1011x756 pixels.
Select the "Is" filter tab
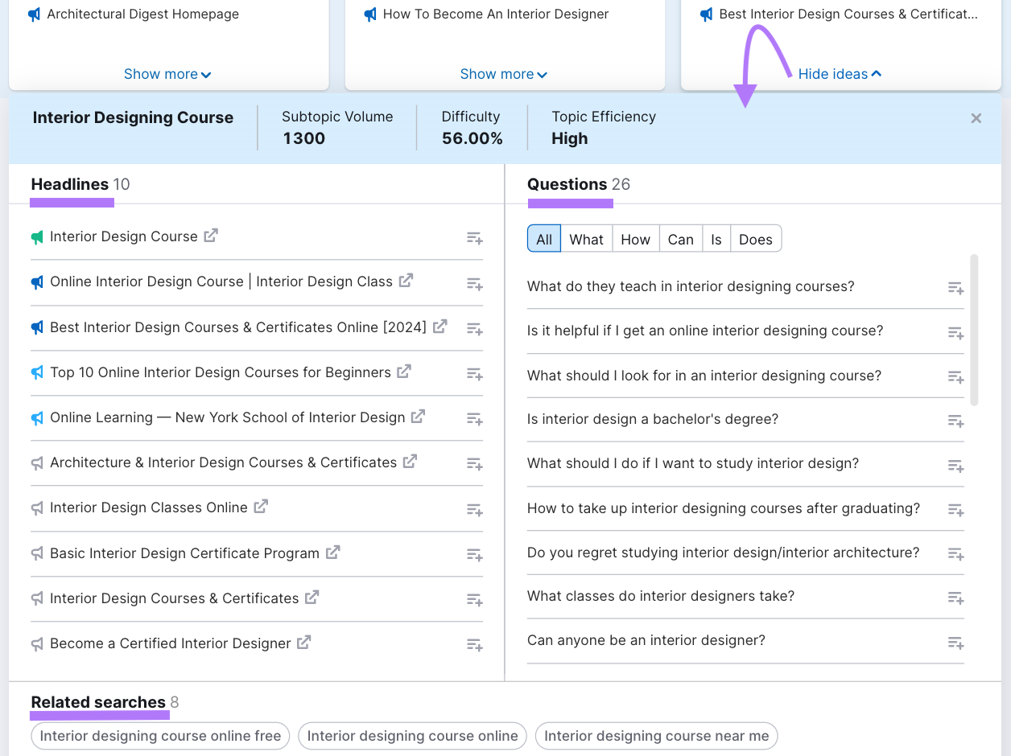click(716, 238)
